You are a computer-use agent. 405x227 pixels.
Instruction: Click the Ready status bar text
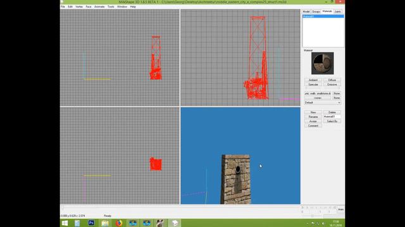[x=108, y=216]
